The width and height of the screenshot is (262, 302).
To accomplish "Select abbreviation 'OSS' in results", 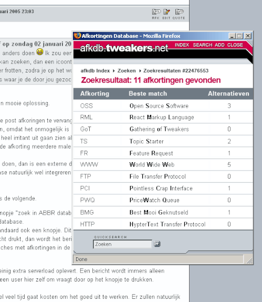I will click(87, 106).
